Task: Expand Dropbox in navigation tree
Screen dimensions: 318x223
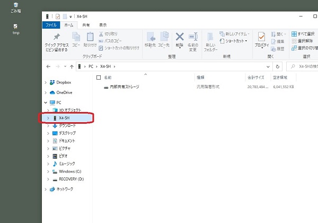Action: pos(46,82)
